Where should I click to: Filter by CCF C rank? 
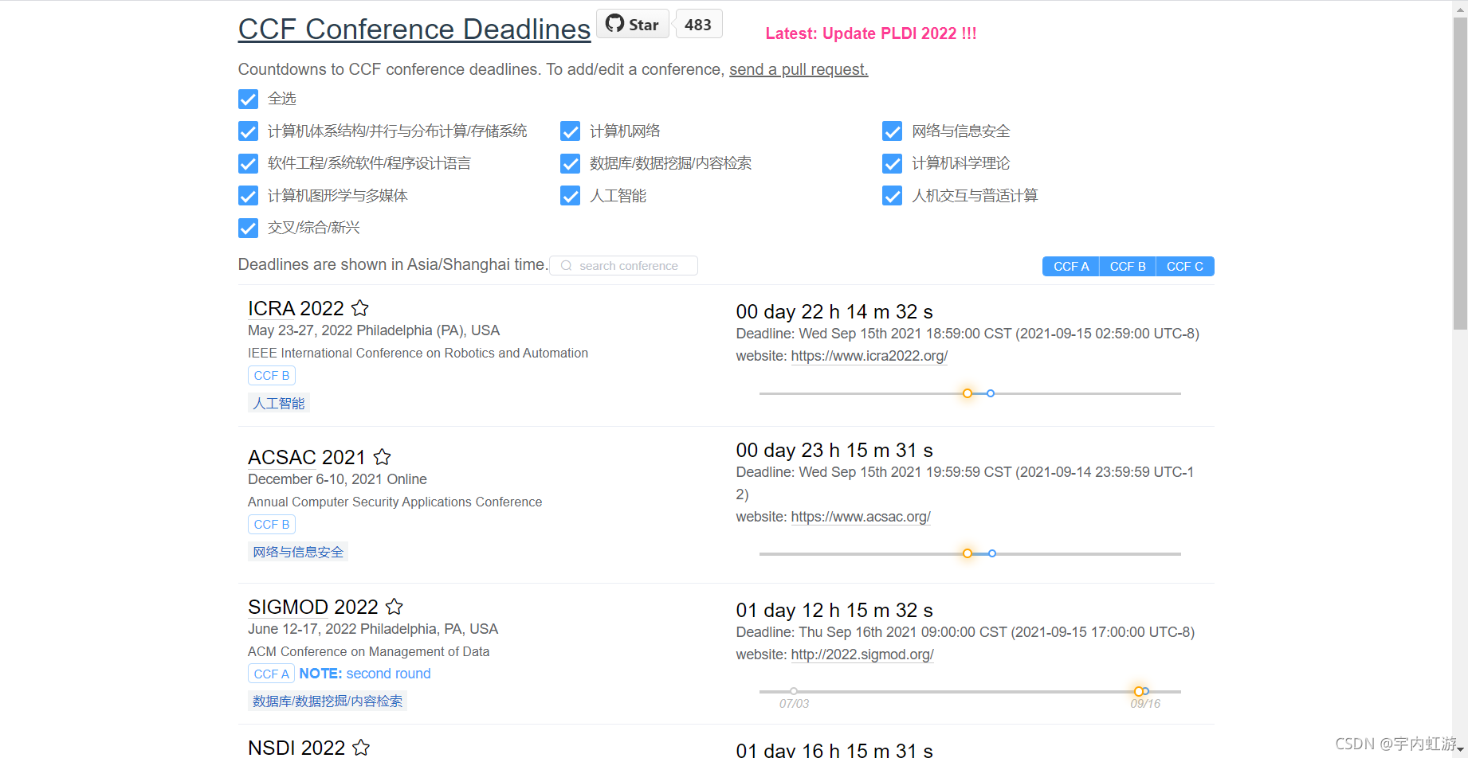pos(1185,266)
